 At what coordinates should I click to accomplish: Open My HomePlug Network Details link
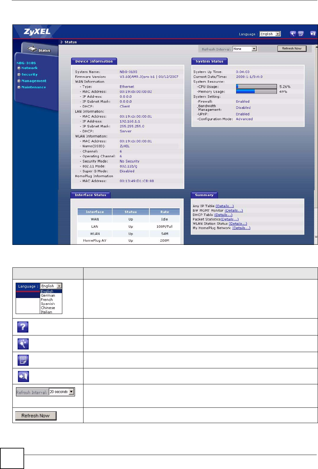pos(241,228)
